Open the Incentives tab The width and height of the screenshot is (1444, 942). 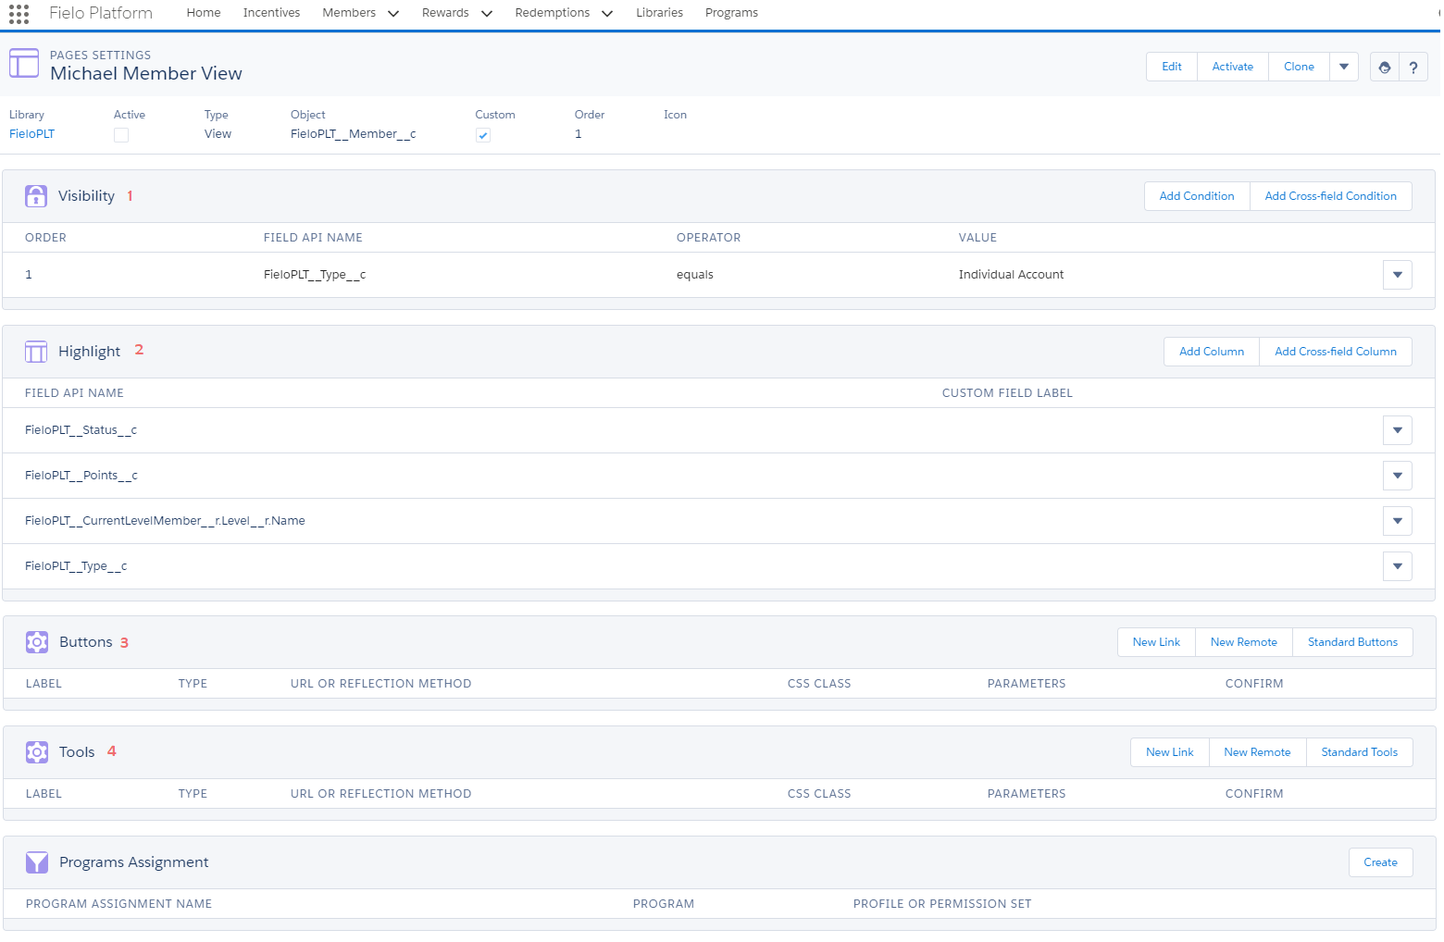[271, 13]
